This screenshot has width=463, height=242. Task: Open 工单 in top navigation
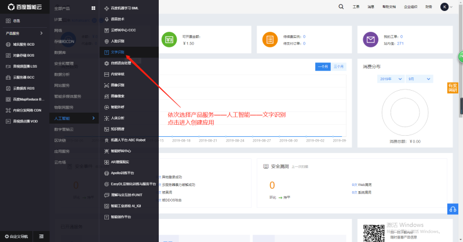pyautogui.click(x=356, y=7)
